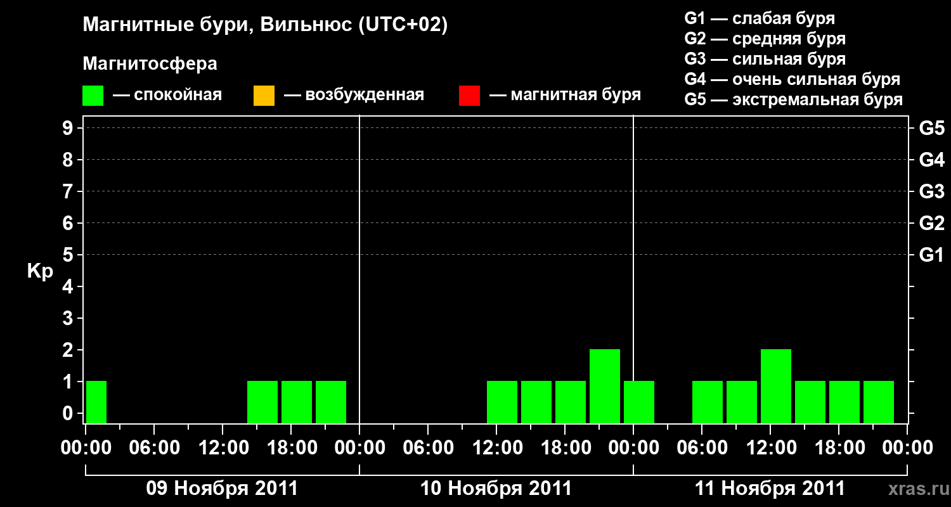Click the 12:00 time label under 10 November
Viewport: 951px width, 507px height.
pos(496,448)
